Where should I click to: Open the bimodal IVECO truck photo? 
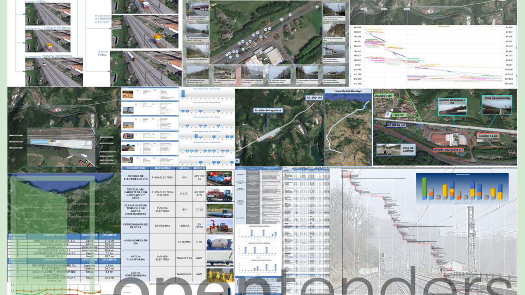pyautogui.click(x=220, y=194)
